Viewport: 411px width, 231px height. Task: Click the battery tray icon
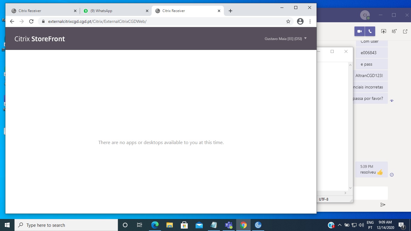pyautogui.click(x=347, y=225)
